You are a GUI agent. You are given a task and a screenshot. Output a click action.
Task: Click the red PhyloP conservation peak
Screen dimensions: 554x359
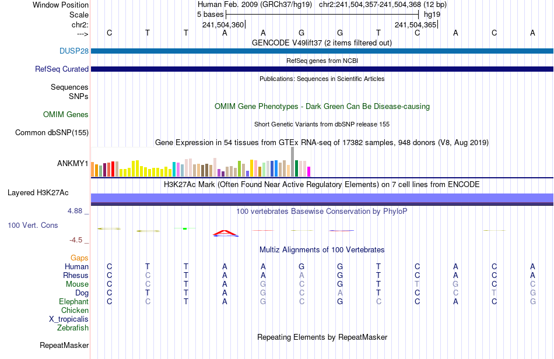[x=226, y=233]
